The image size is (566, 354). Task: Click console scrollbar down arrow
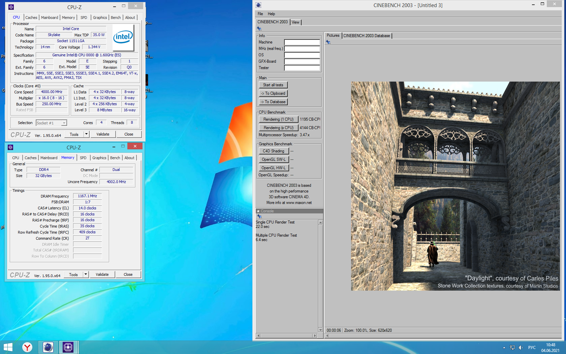(x=320, y=330)
